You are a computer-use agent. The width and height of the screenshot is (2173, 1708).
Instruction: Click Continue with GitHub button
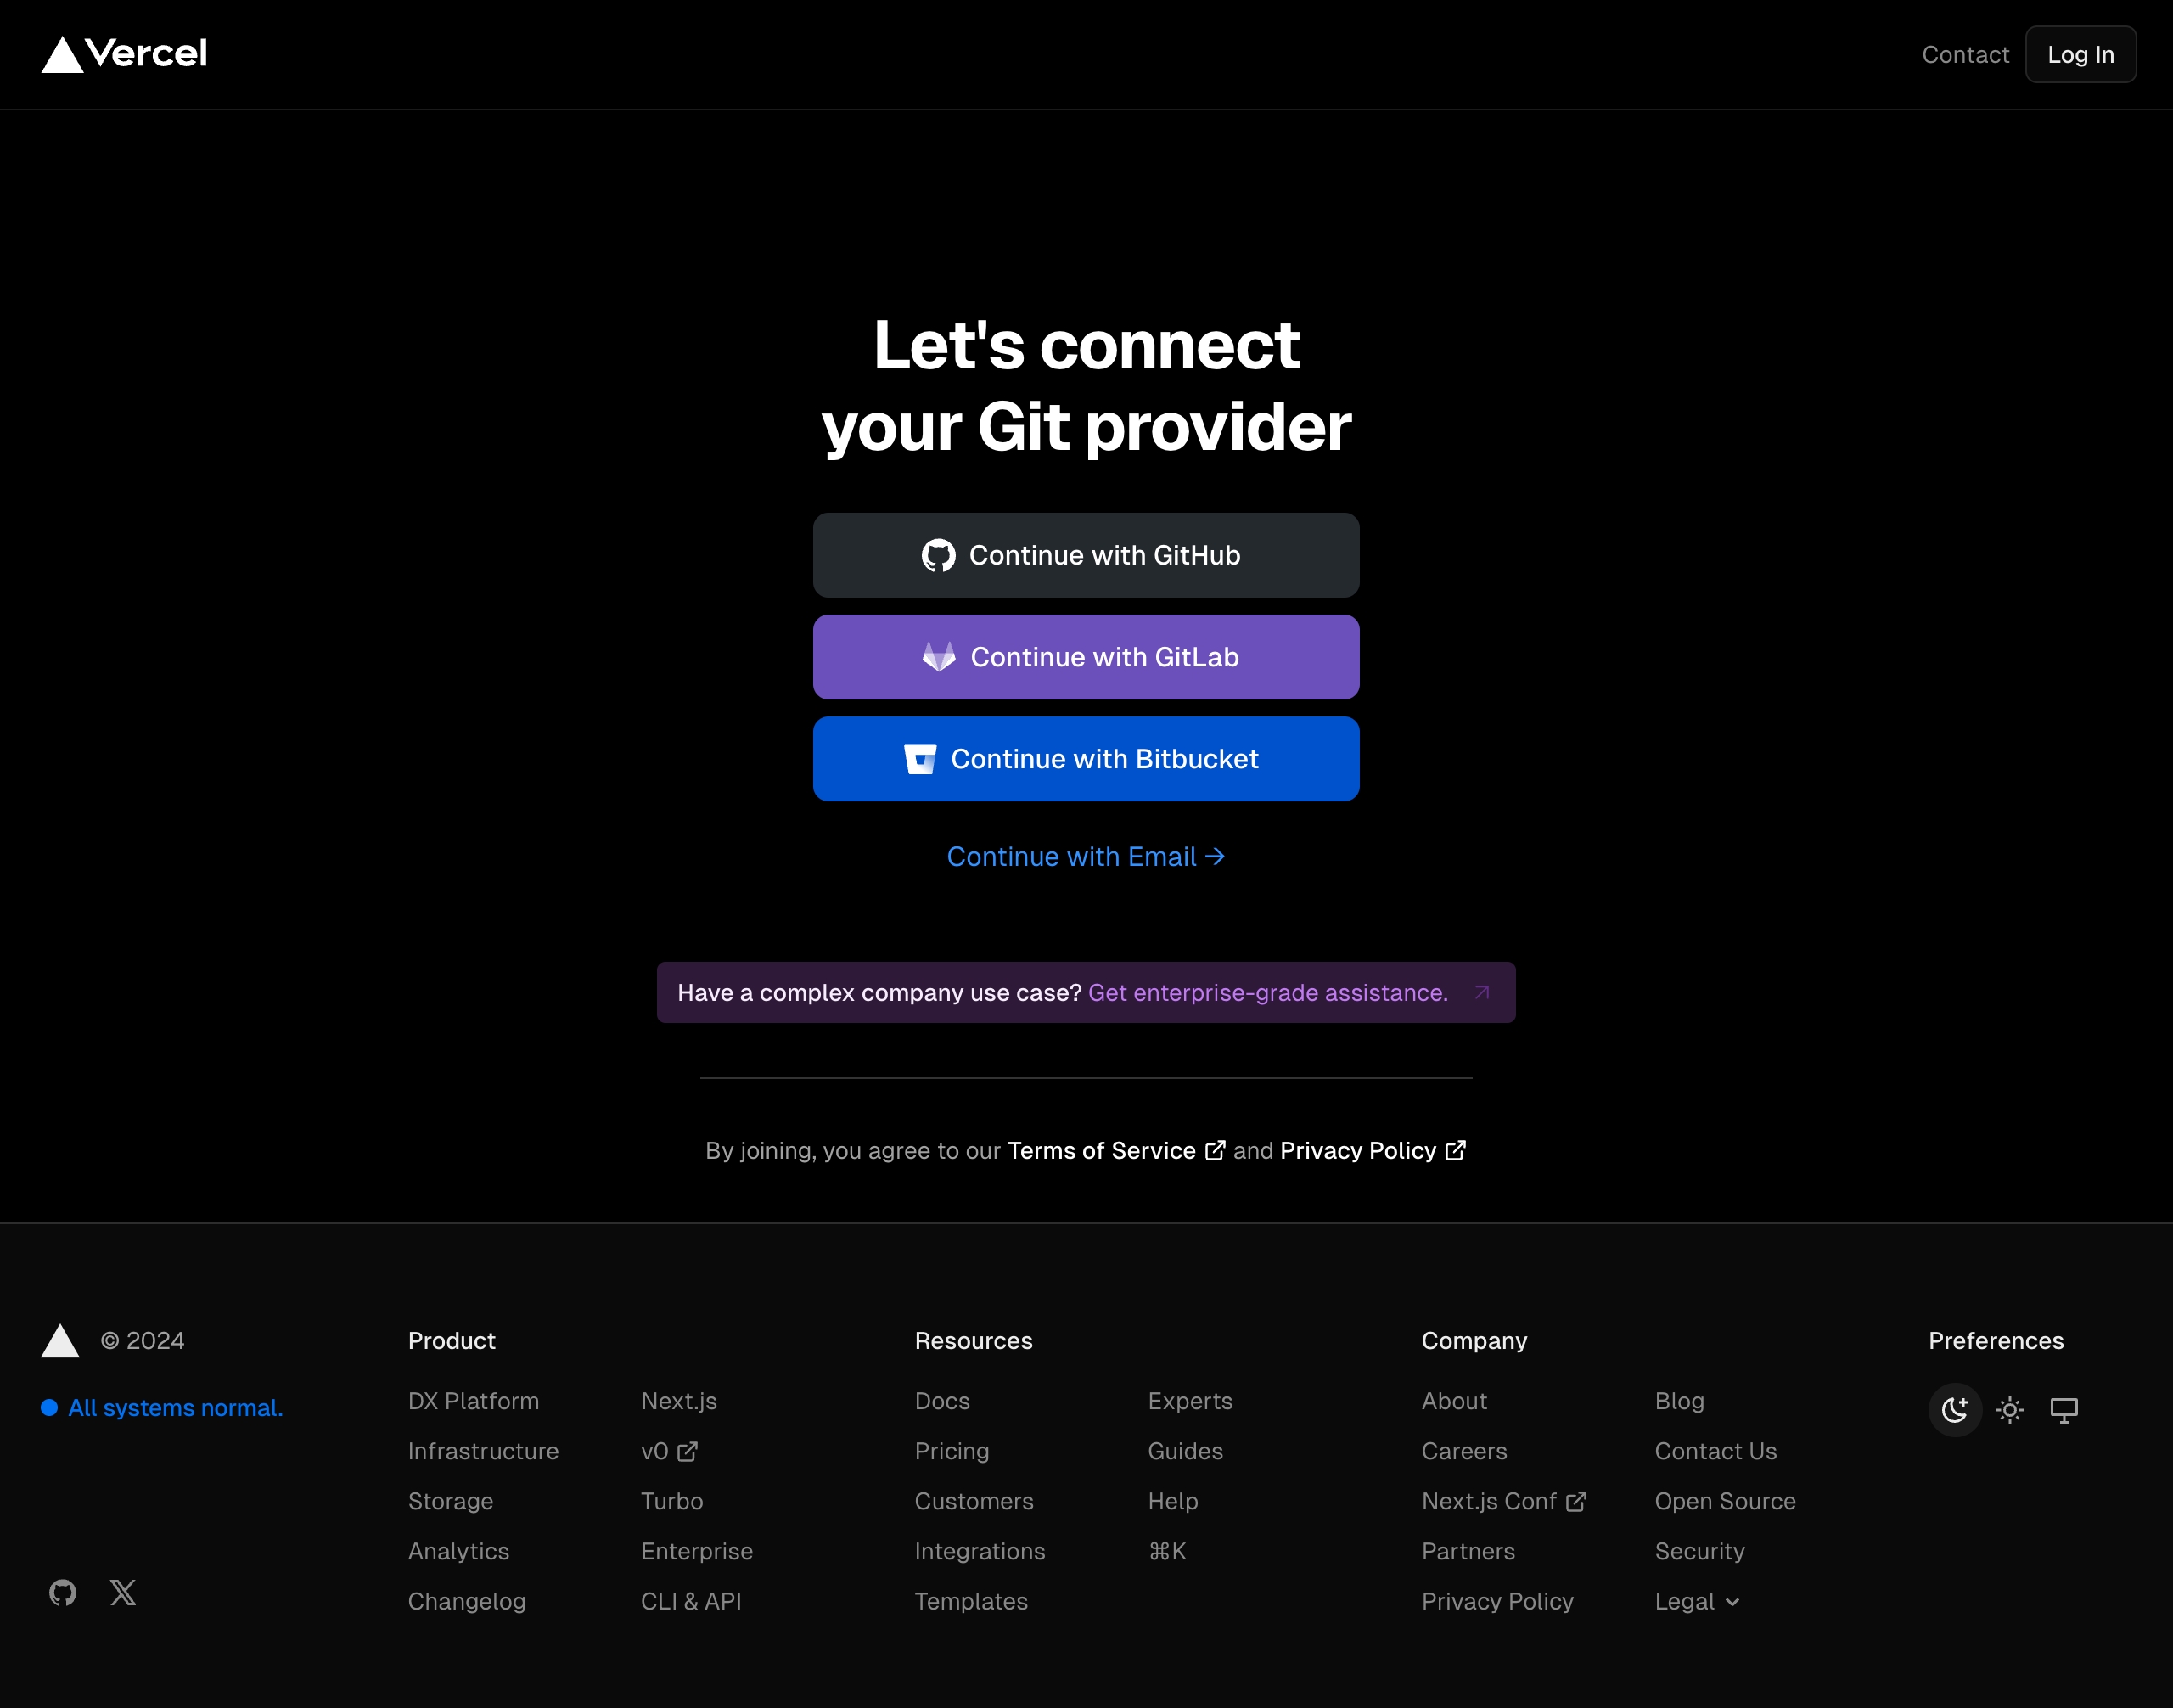point(1086,555)
